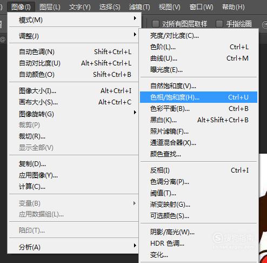This screenshot has width=267, height=263.
Task: Open the 视图(V) menu
Action: 169,7
